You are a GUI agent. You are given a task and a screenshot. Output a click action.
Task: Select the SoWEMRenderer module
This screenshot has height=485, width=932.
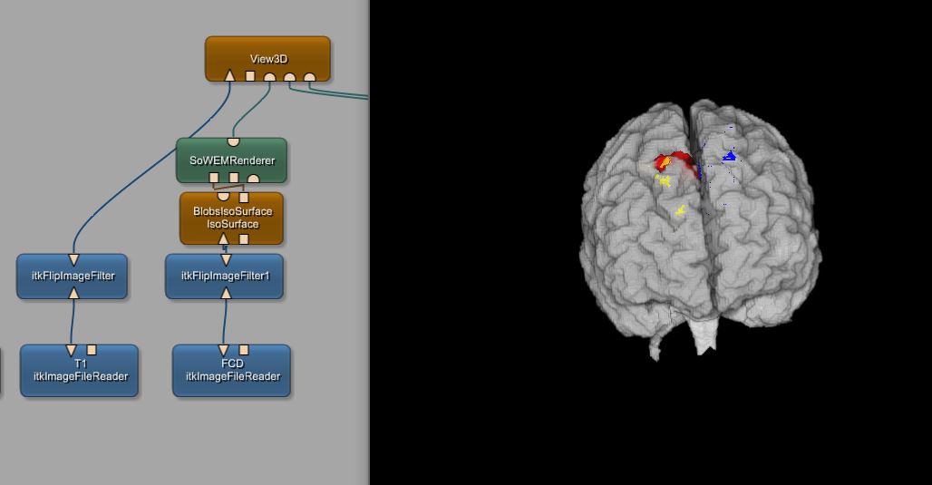click(x=231, y=160)
